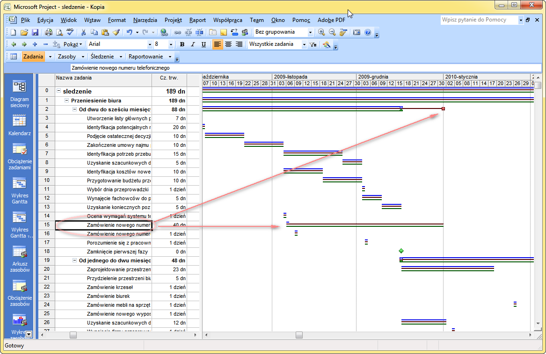Viewport: 546px width, 354px height.
Task: Click the Go To Selected Task icon
Action: 343,32
